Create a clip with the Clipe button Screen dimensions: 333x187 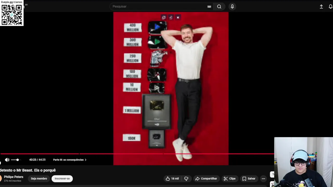[229, 179]
